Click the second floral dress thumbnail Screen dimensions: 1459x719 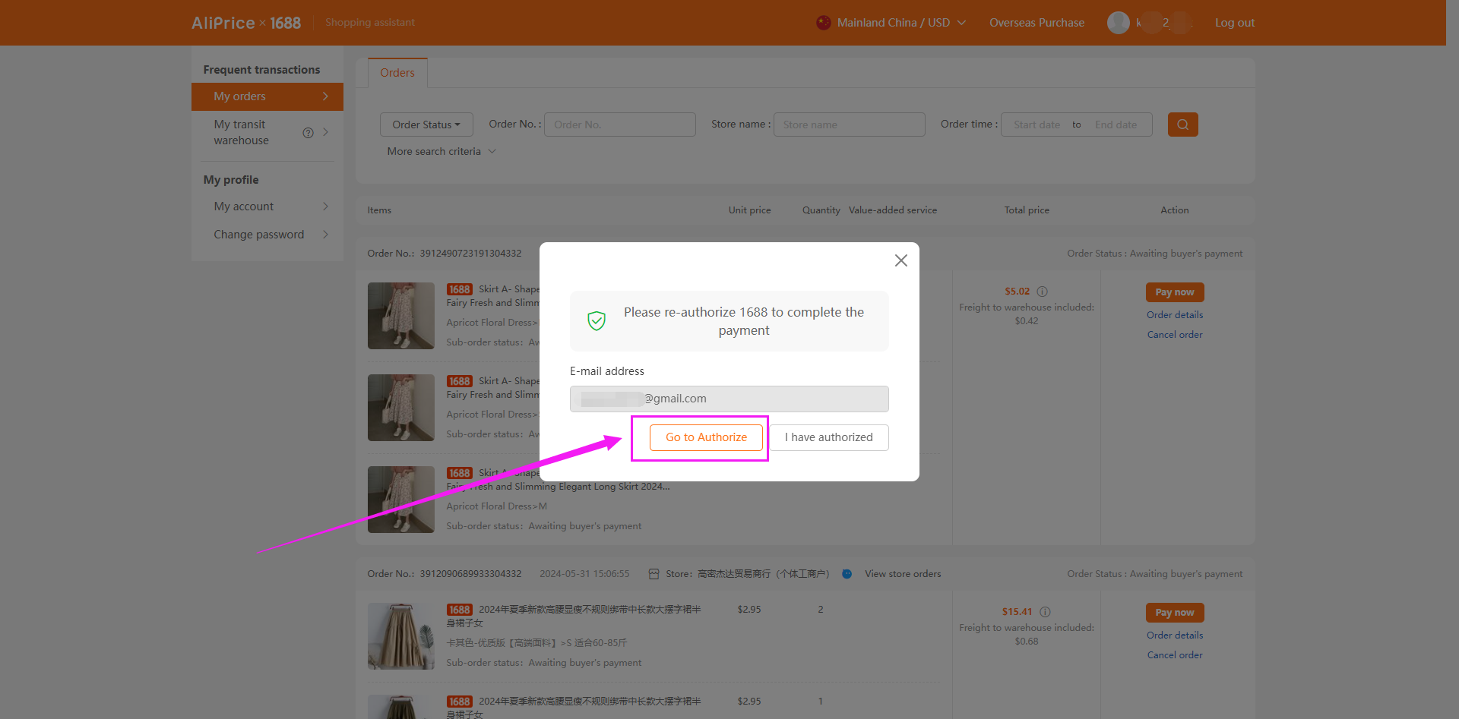click(401, 408)
